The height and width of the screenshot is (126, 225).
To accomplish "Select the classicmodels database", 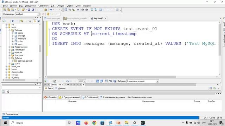I will (x=17, y=72).
